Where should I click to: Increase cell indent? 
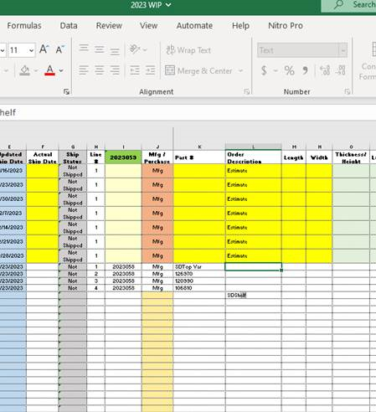[150, 70]
